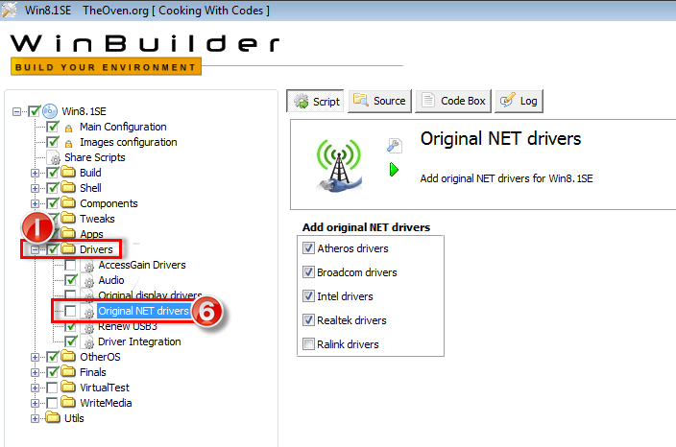Check the WriteMedia folder checkbox
This screenshot has width=676, height=447.
click(x=52, y=403)
